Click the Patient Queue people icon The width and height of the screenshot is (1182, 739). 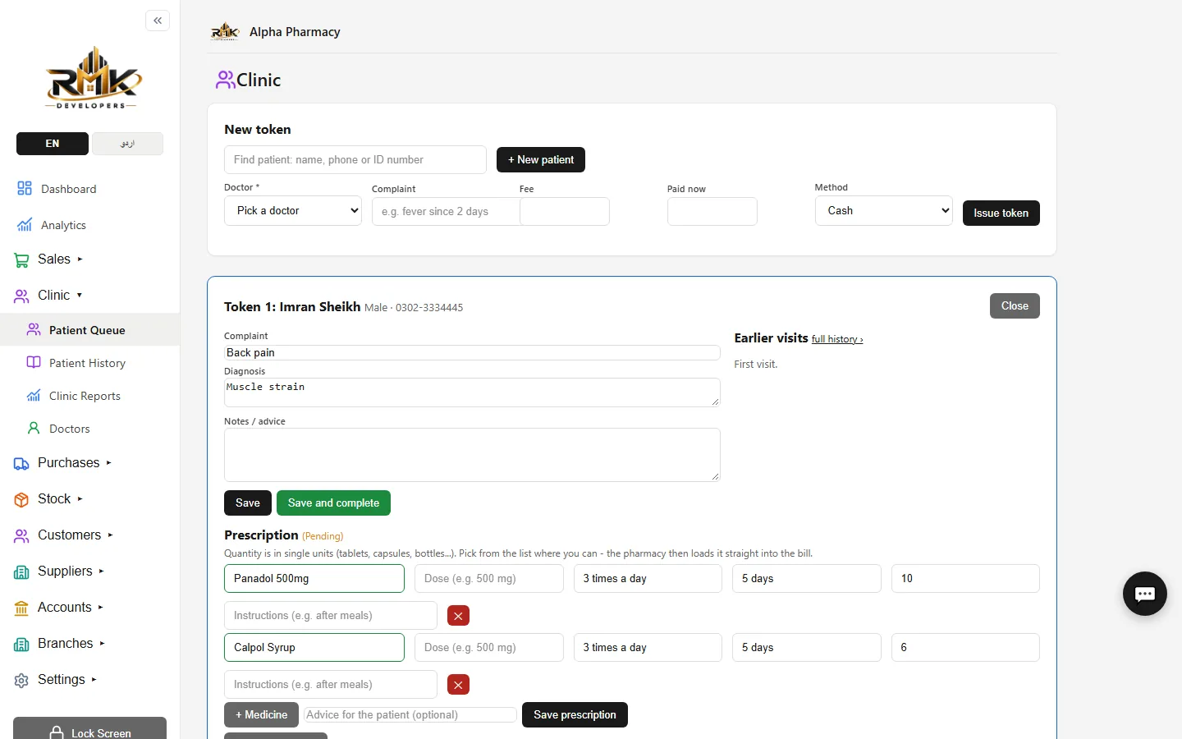click(x=34, y=329)
